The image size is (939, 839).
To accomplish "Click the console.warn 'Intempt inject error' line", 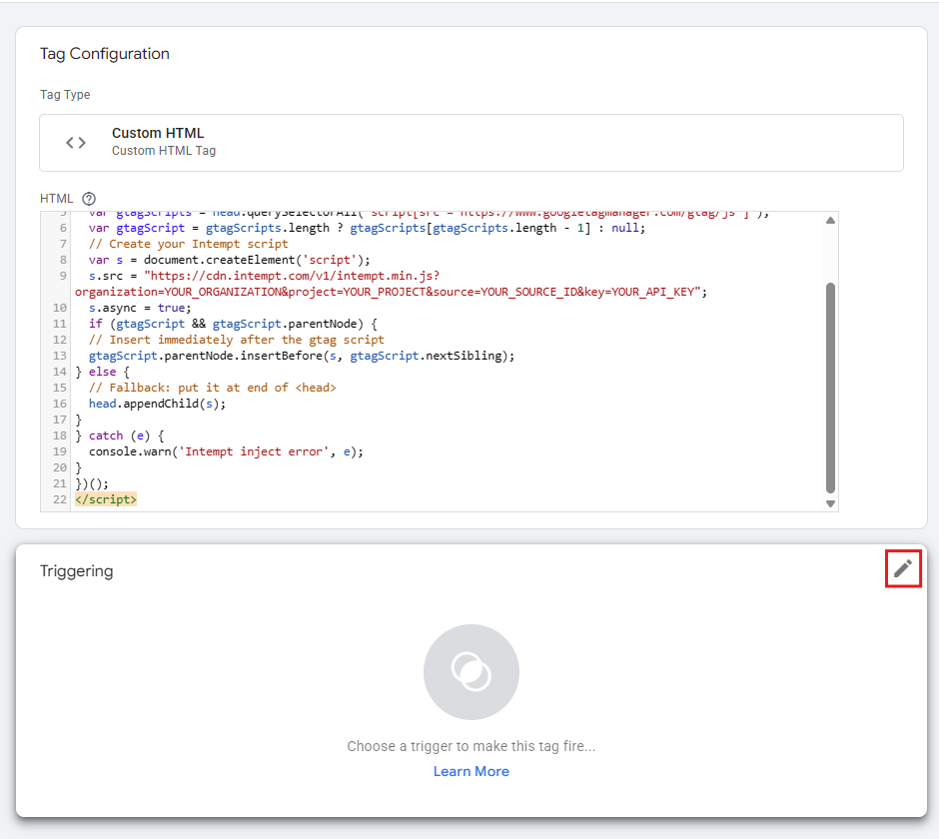I will (227, 451).
